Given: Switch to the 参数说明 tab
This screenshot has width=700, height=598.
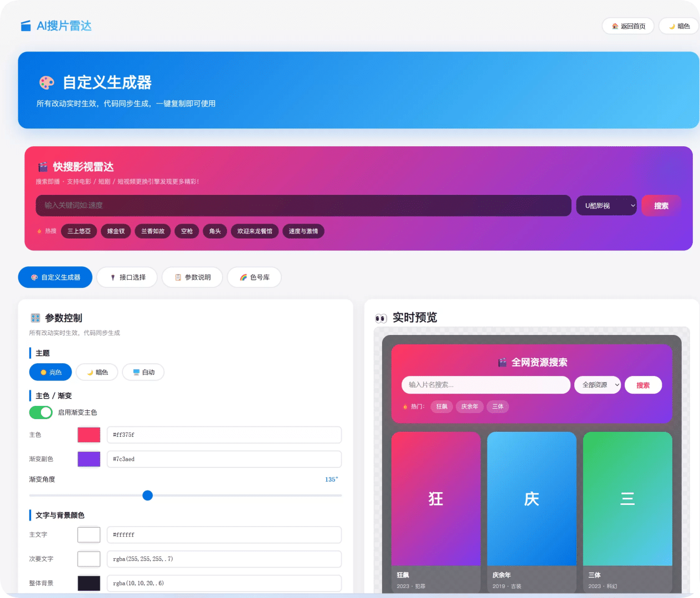Looking at the screenshot, I should pyautogui.click(x=192, y=277).
